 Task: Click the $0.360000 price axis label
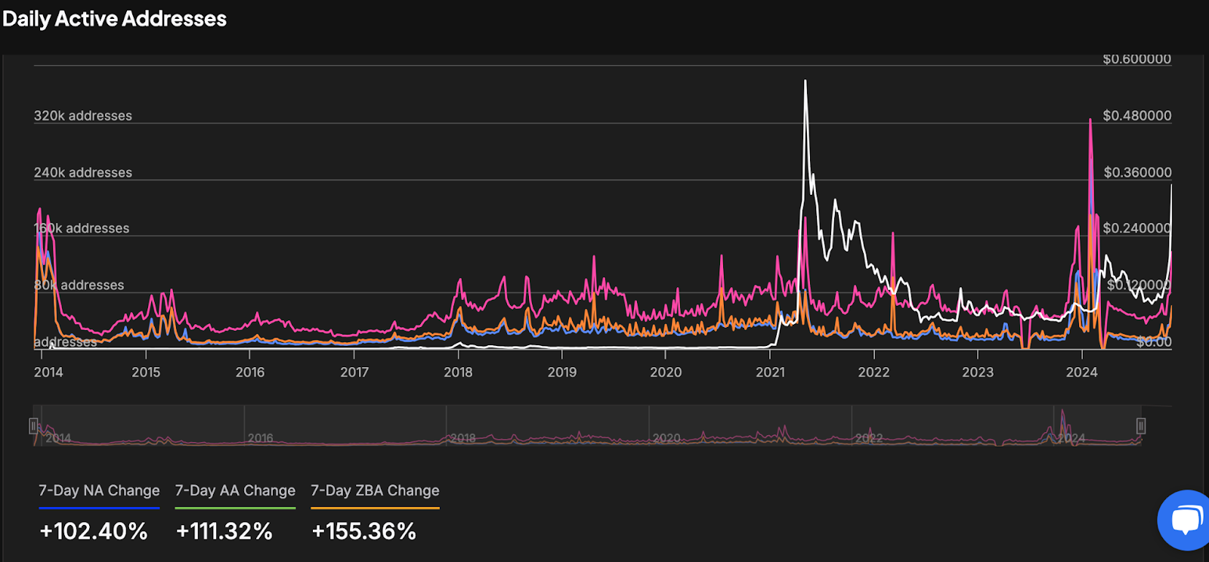click(1137, 172)
